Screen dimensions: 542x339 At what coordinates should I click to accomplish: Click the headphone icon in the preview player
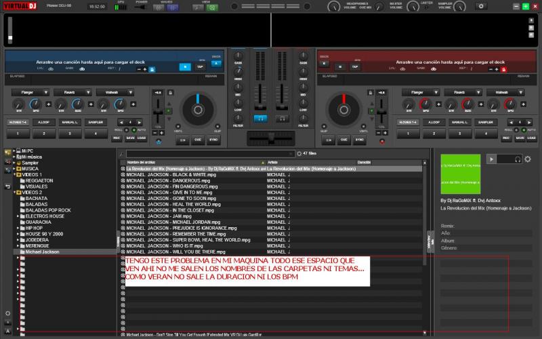[x=518, y=159]
